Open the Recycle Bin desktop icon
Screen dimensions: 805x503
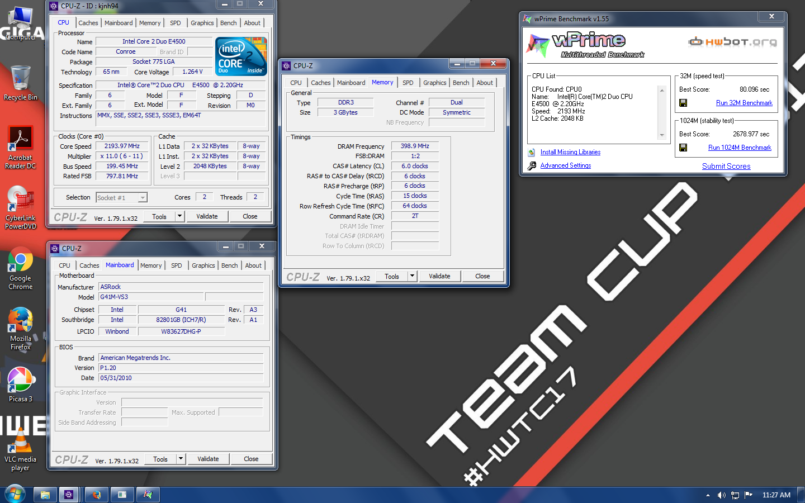pyautogui.click(x=21, y=83)
